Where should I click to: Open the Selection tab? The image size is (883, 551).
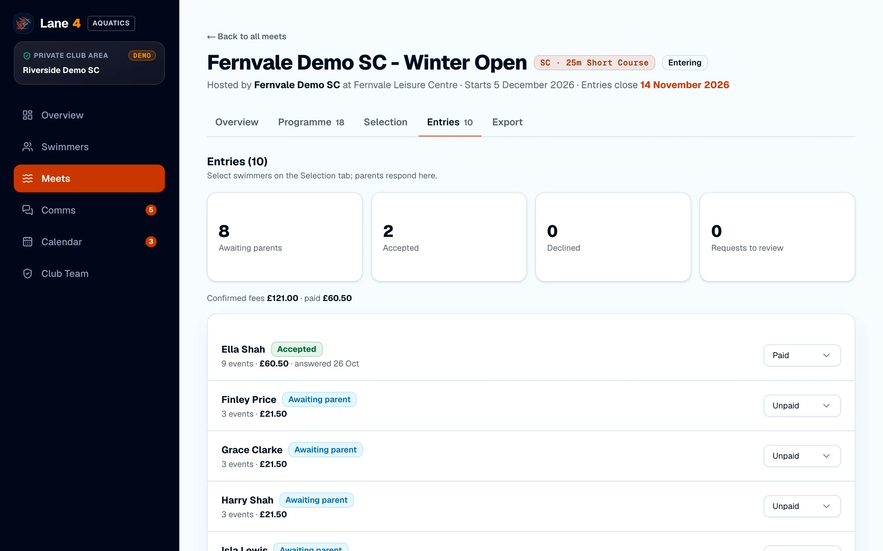pyautogui.click(x=385, y=122)
